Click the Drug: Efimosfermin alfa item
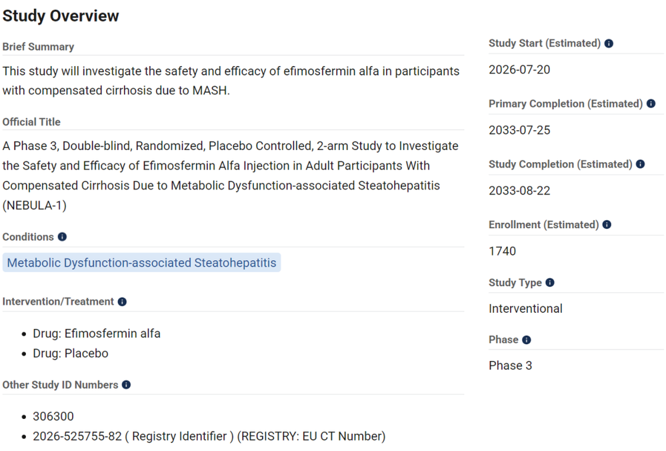This screenshot has height=451, width=666. pos(97,334)
